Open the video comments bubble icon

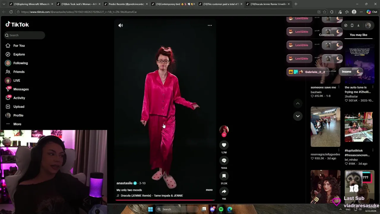pos(224,160)
